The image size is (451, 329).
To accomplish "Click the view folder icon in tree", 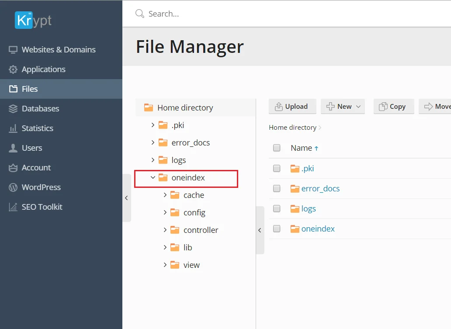I will coord(175,265).
